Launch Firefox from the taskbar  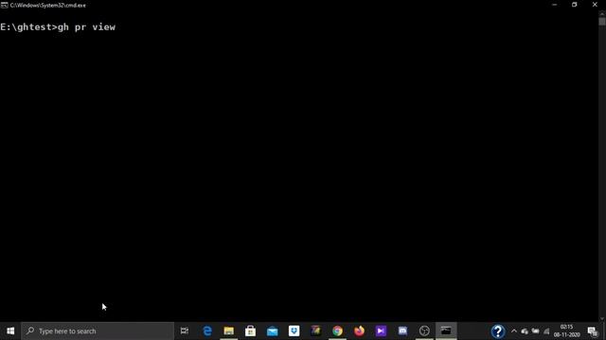coord(359,331)
